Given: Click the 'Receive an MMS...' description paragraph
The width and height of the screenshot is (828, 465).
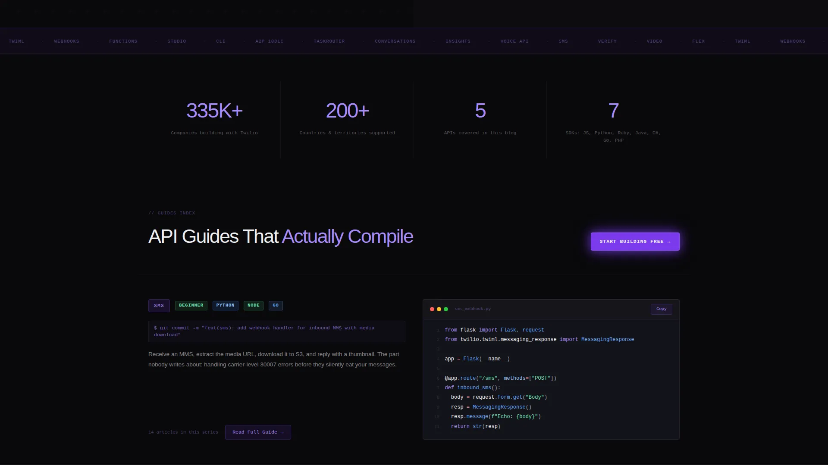Looking at the screenshot, I should 274,360.
